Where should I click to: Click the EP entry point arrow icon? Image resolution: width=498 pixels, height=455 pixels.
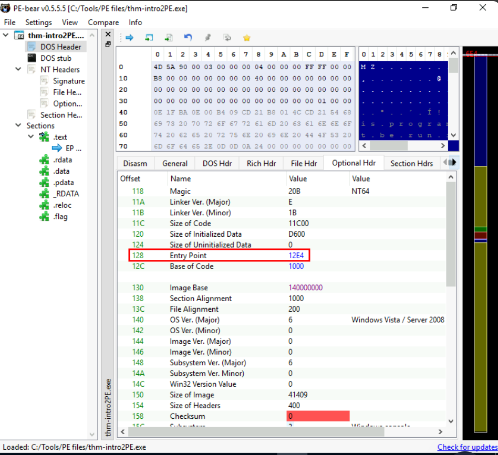click(57, 148)
